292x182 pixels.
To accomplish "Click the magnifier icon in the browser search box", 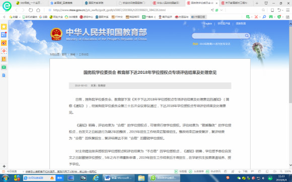I will [x=263, y=10].
